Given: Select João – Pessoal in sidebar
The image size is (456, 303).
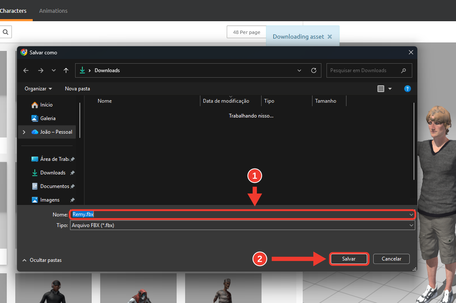Looking at the screenshot, I should pyautogui.click(x=52, y=132).
